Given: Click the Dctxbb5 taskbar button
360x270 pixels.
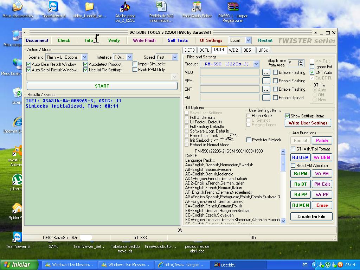Looking at the screenshot, I should (x=239, y=265).
